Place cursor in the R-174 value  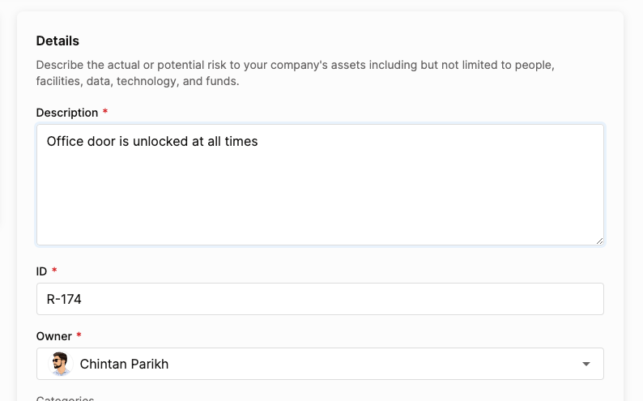[64, 299]
